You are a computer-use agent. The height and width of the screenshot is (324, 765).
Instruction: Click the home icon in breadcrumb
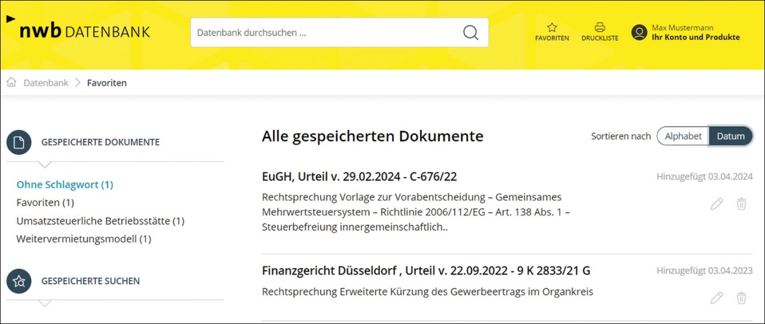11,83
